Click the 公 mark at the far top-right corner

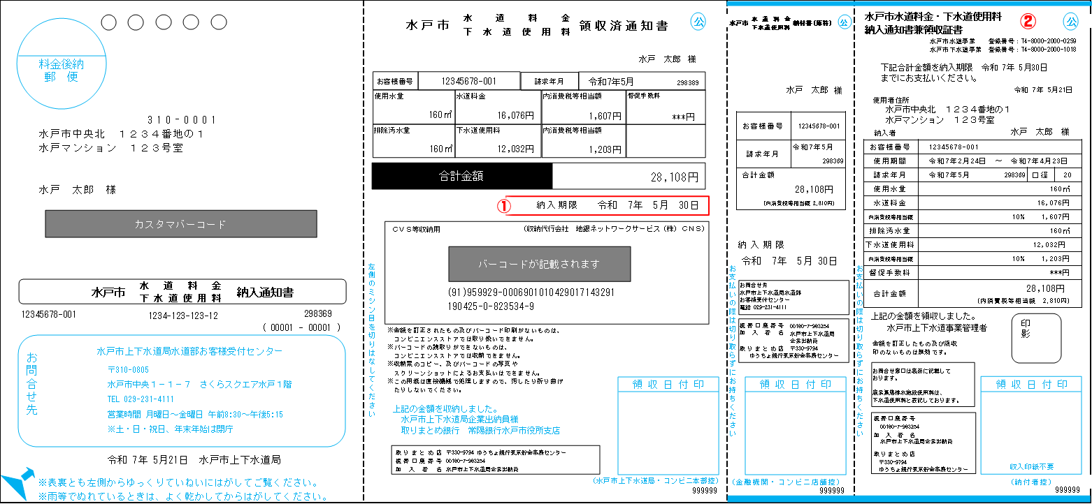coord(1071,20)
